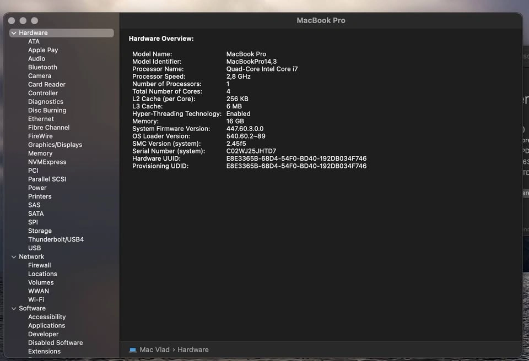Select the Power entry in sidebar
The image size is (529, 361).
click(37, 188)
